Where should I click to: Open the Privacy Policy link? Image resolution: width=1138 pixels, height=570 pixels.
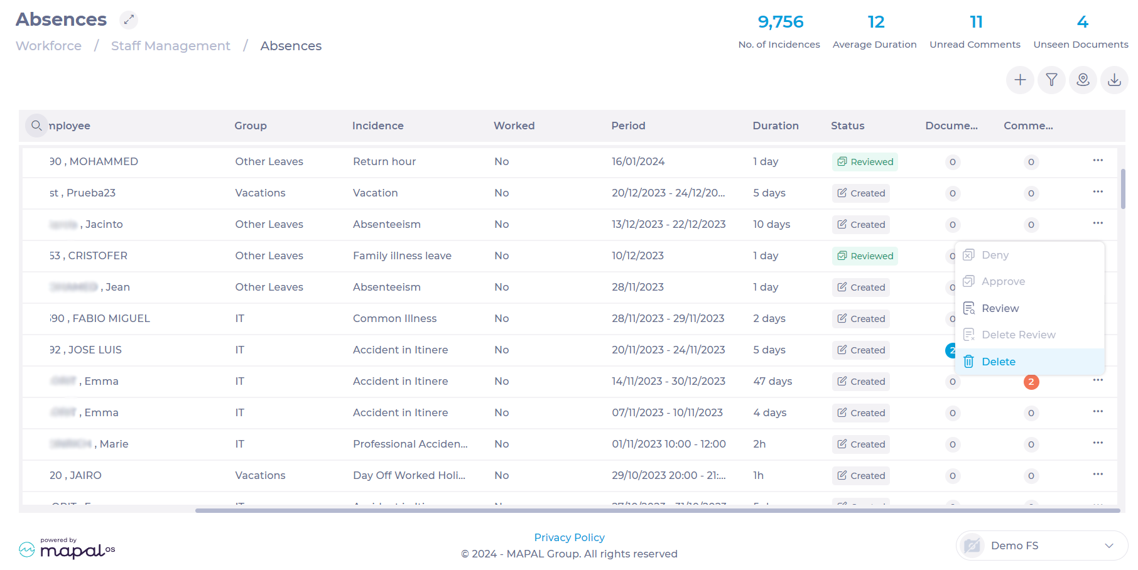(569, 537)
